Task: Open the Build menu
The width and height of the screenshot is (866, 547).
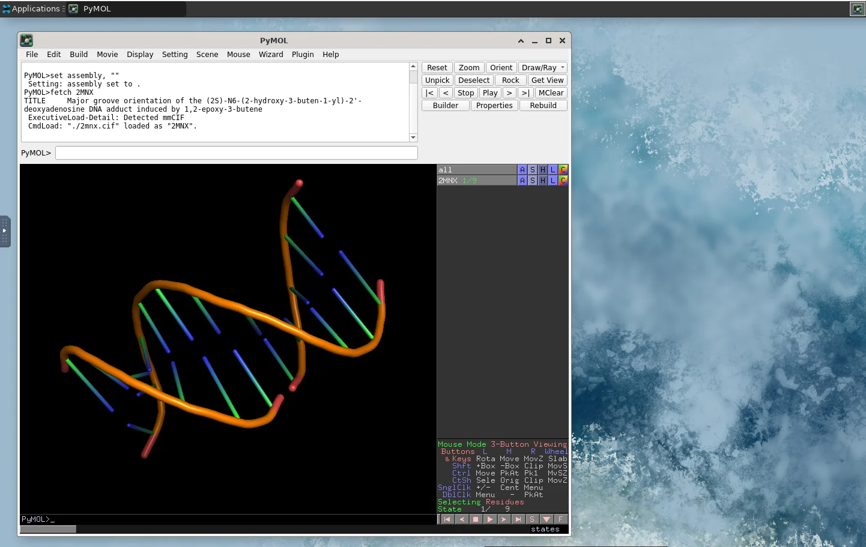Action: point(79,54)
